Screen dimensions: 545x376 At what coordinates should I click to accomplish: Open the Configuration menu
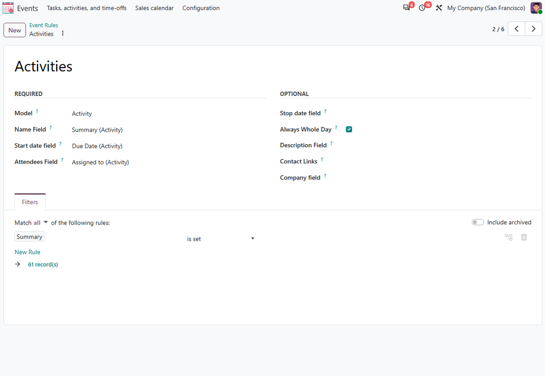click(x=201, y=8)
